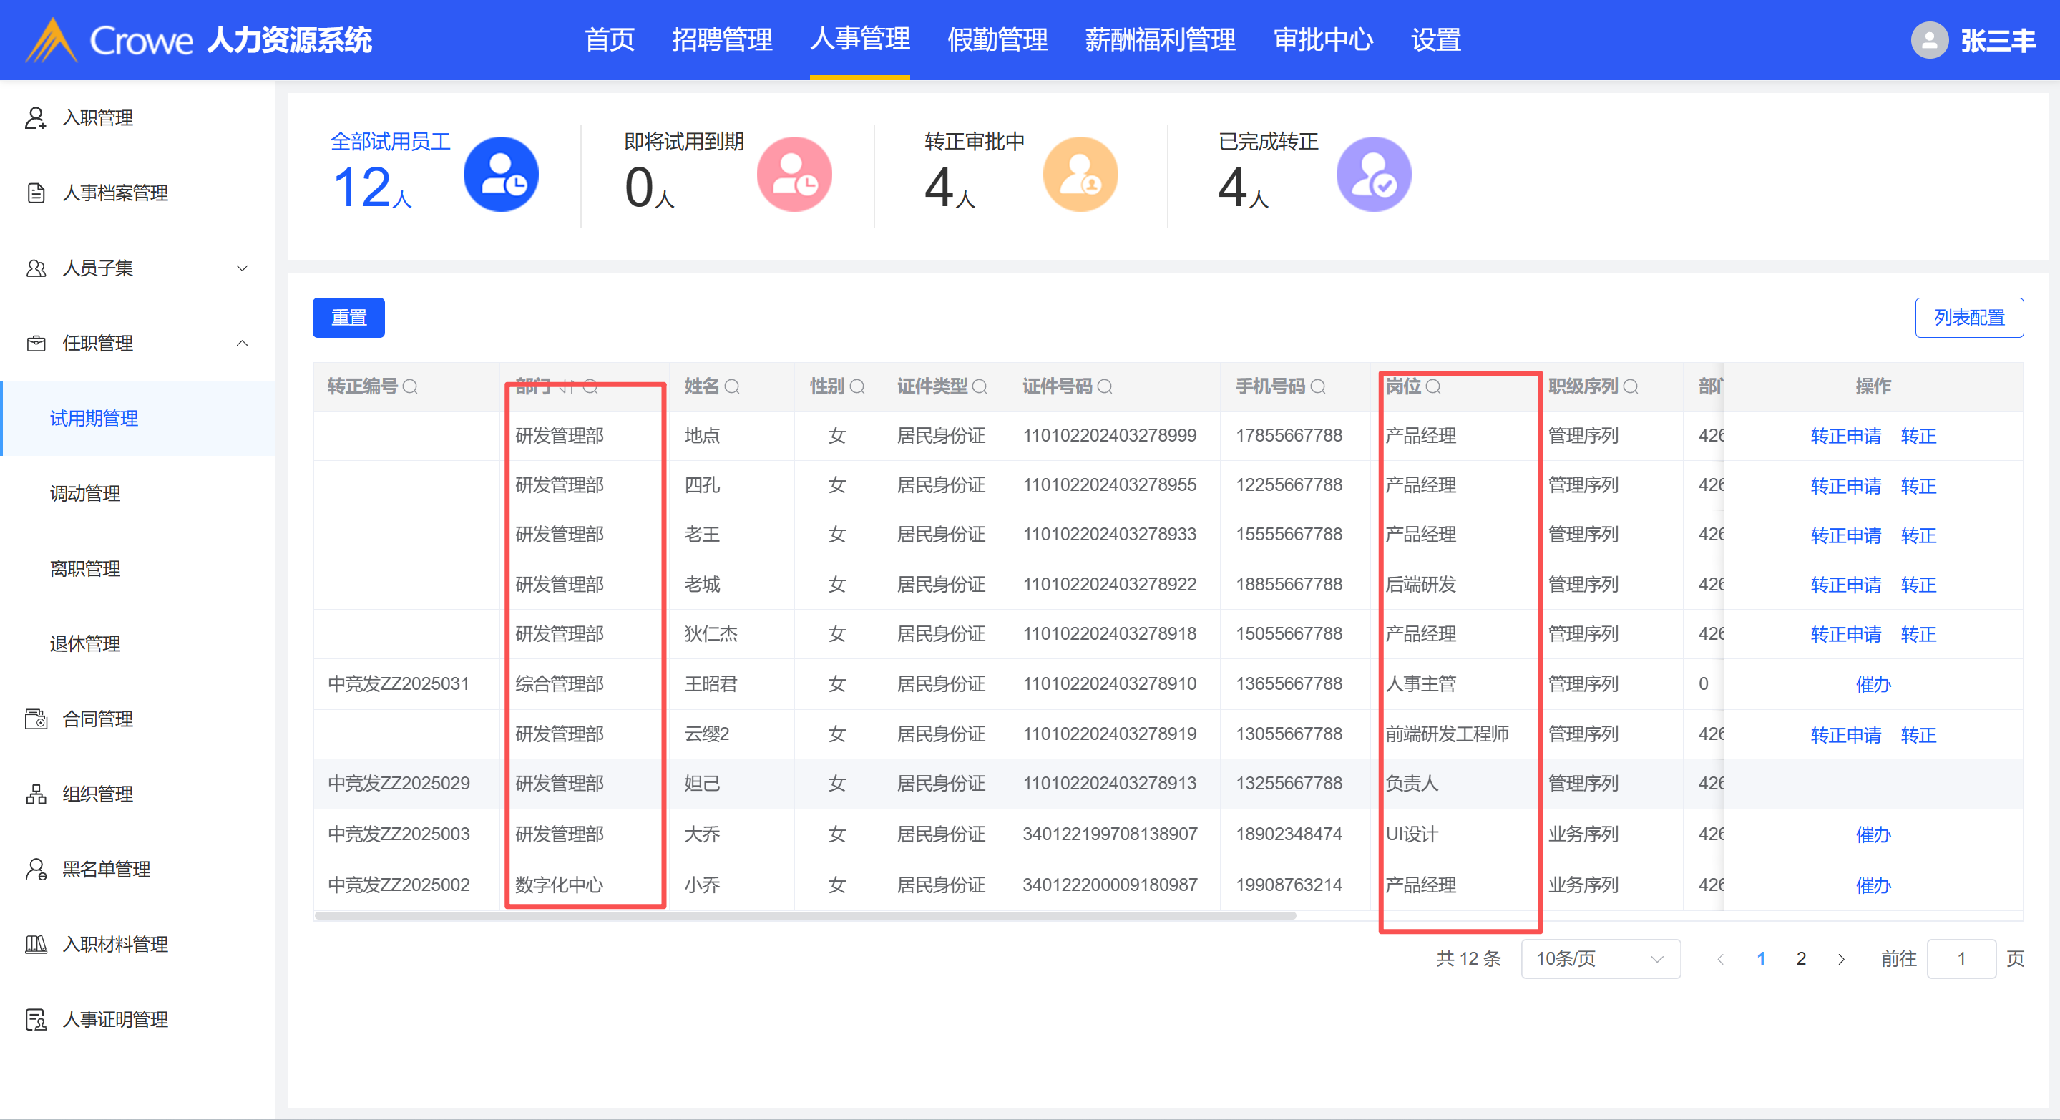2060x1120 pixels.
Task: Click the blue 全部试用员工 circle icon
Action: tap(501, 175)
